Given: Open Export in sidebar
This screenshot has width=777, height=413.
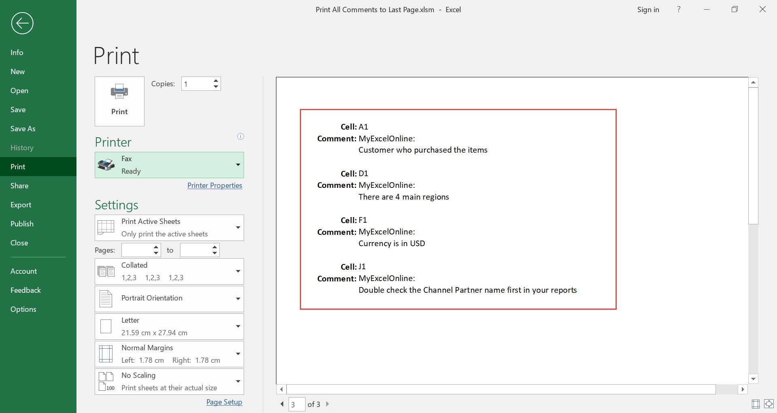Looking at the screenshot, I should tap(38, 205).
